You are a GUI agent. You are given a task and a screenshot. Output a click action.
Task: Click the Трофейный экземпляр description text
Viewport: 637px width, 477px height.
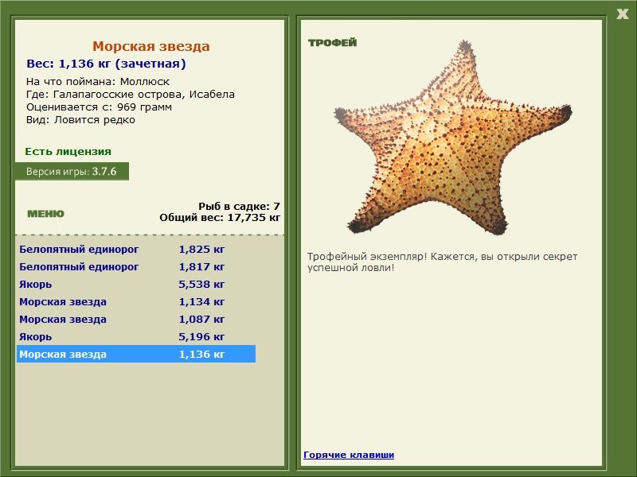(442, 262)
